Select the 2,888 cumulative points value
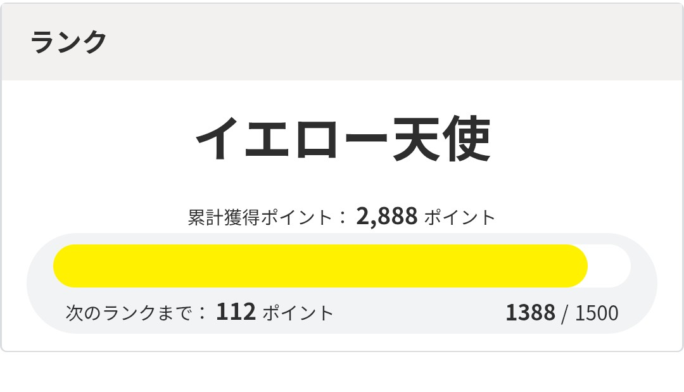Viewport: 684px width, 392px height. point(386,217)
